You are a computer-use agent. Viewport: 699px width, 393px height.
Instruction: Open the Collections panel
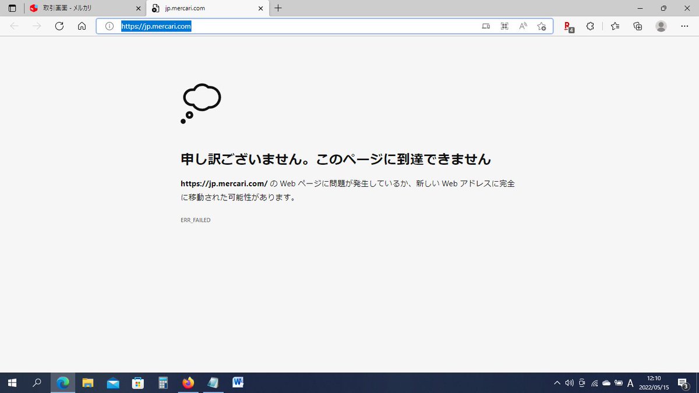pos(637,26)
